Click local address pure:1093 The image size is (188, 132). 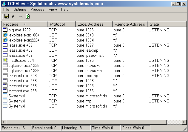(85, 86)
